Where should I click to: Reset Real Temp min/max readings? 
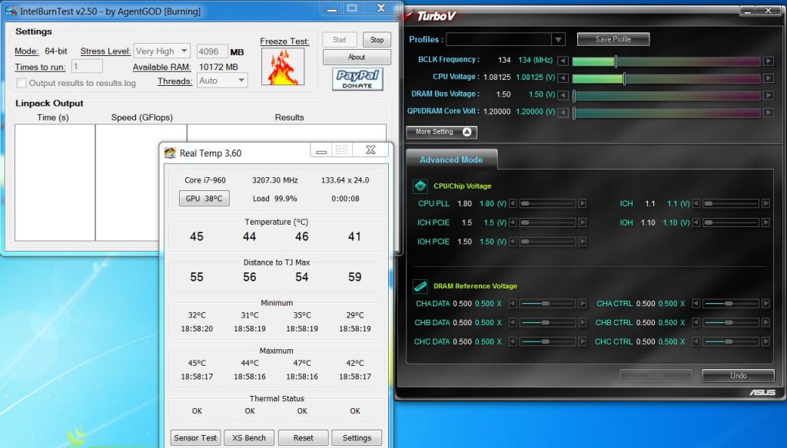click(x=303, y=438)
